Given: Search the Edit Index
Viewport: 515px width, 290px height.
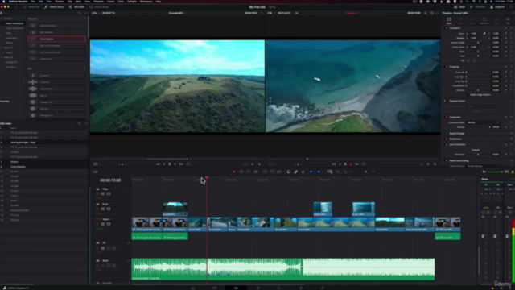Looking at the screenshot, I should 80,123.
